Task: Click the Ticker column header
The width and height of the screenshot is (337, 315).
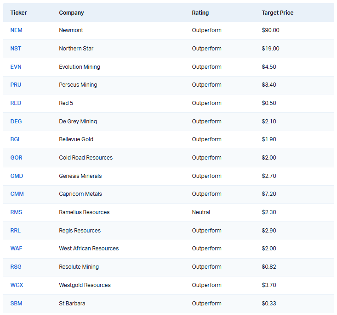Action: [19, 13]
